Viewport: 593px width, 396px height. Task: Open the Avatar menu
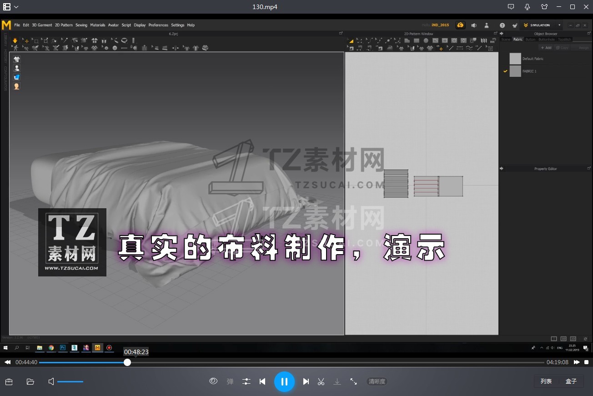coord(113,25)
